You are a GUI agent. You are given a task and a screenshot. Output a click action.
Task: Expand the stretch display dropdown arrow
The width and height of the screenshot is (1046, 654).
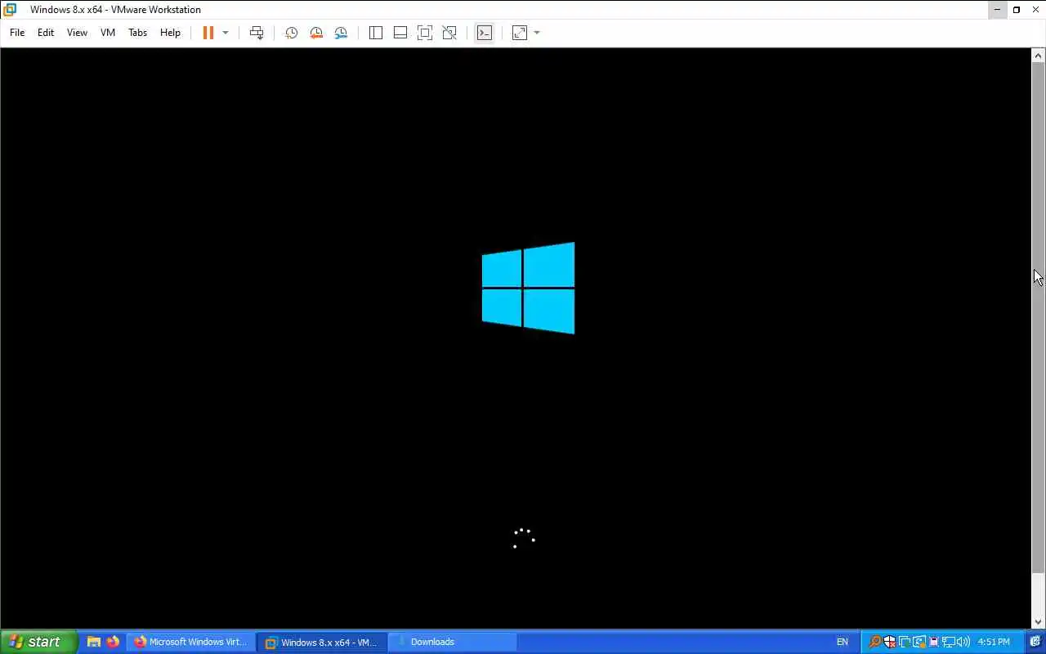537,33
